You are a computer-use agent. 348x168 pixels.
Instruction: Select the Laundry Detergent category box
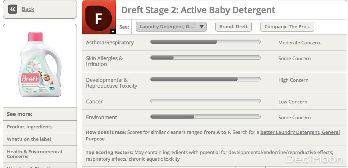(x=167, y=27)
